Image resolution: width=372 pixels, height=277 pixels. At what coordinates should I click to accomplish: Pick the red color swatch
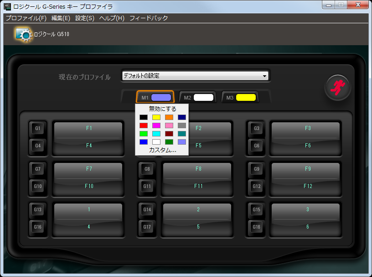[x=144, y=125]
